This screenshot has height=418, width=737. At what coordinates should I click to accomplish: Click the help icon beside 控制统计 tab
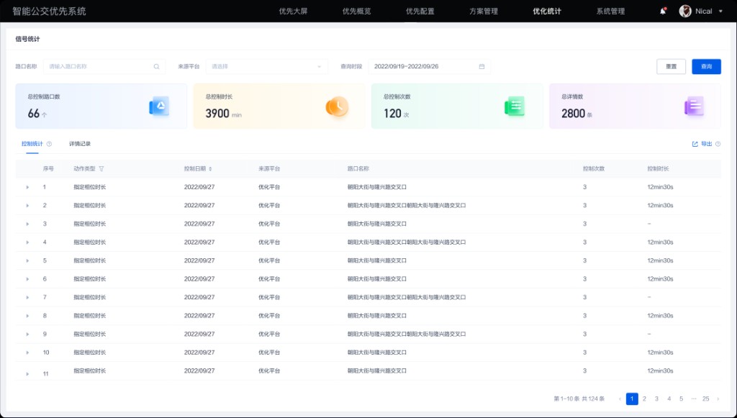pyautogui.click(x=48, y=143)
